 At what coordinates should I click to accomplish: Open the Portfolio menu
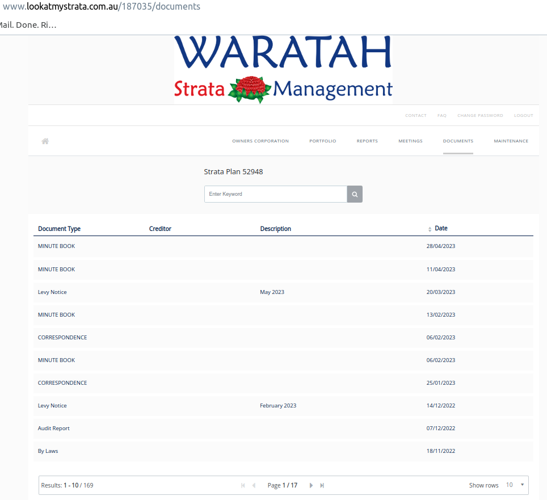323,141
